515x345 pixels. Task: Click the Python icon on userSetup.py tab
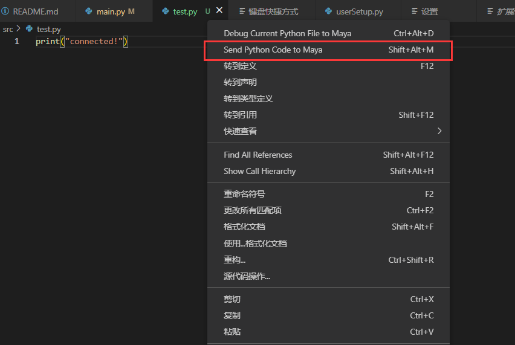coord(328,11)
